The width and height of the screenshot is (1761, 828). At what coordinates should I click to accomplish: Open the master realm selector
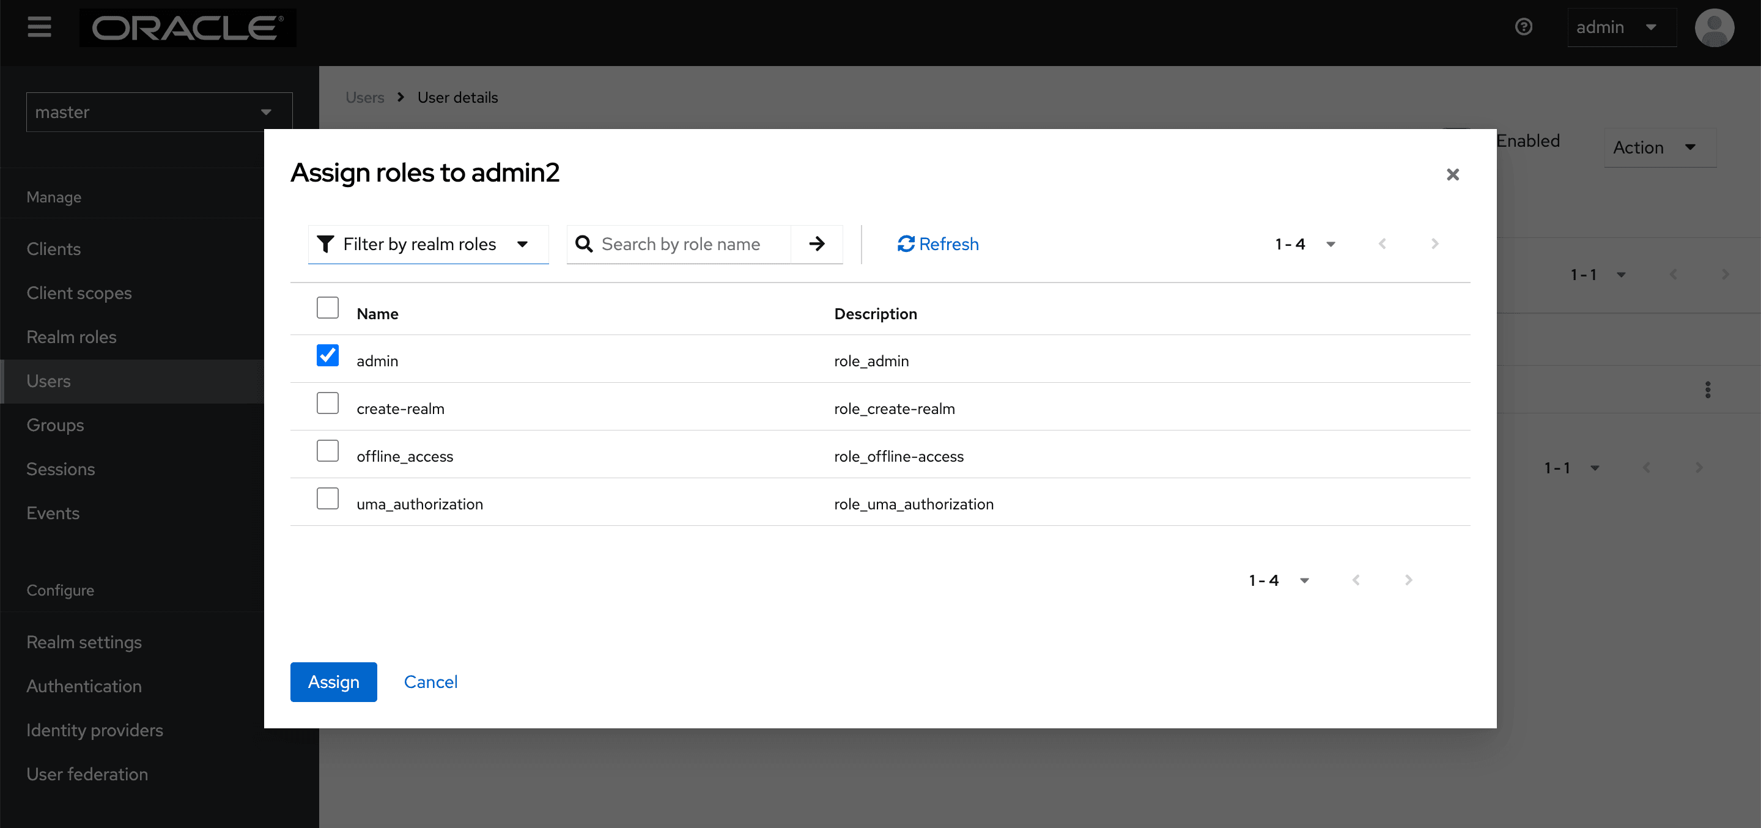[158, 111]
